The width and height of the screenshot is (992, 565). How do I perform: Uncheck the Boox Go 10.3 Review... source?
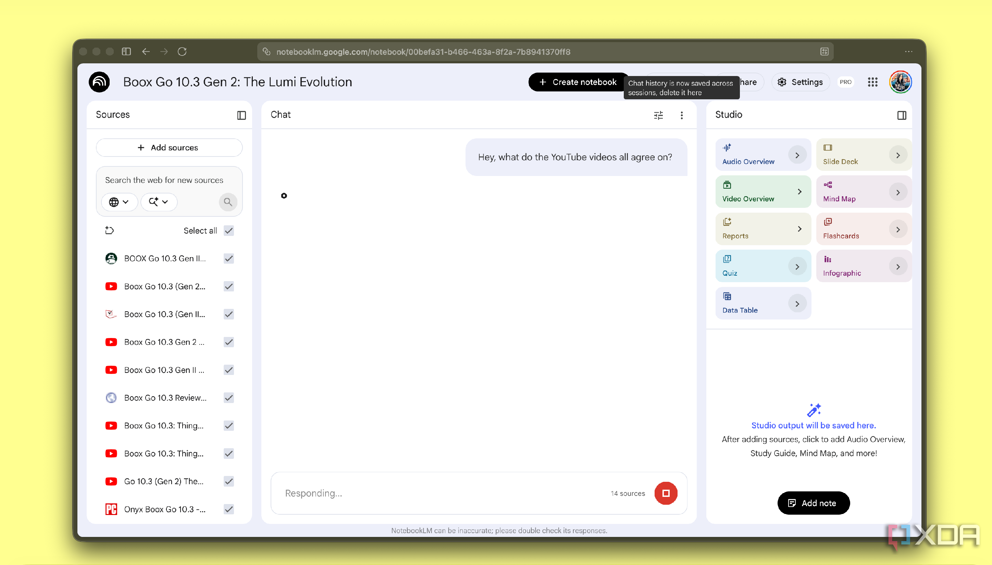[x=229, y=398]
